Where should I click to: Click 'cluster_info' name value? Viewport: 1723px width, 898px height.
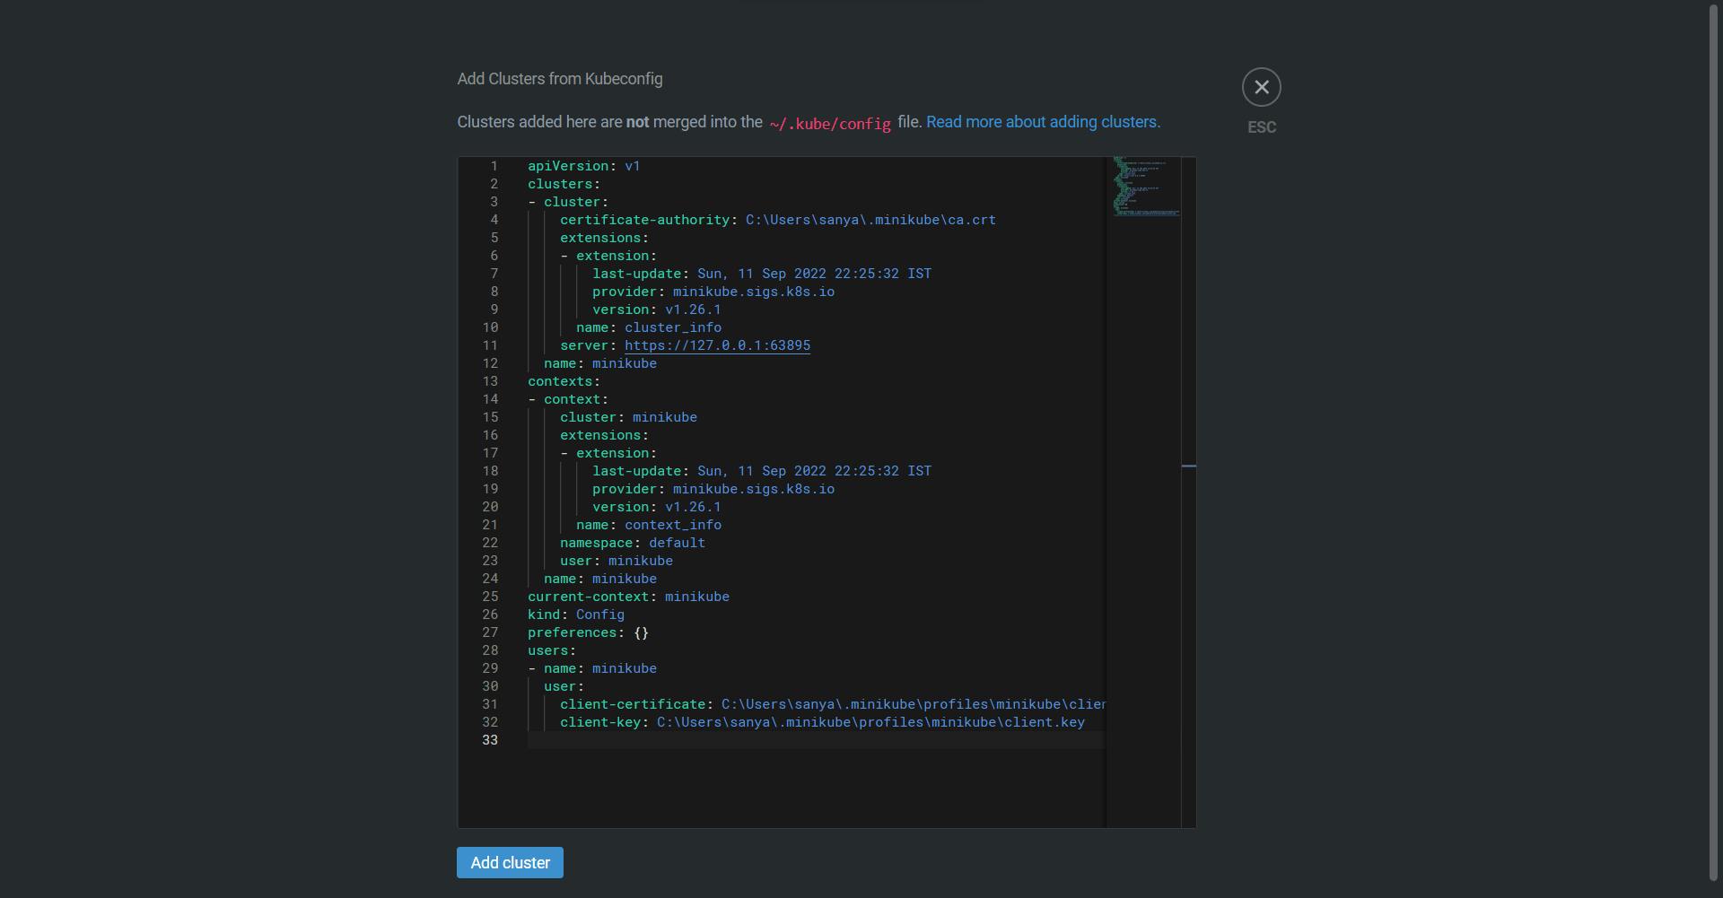click(673, 327)
